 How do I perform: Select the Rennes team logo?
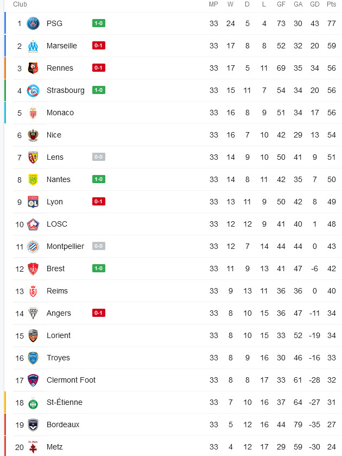[x=33, y=68]
